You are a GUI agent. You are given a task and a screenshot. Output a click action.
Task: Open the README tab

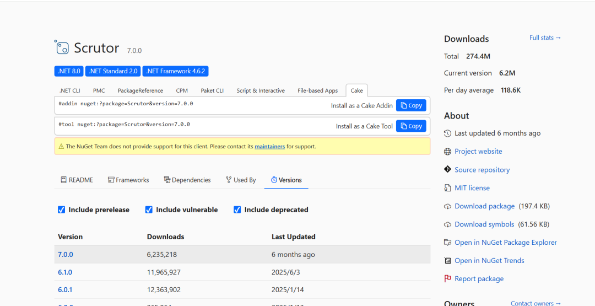point(77,180)
